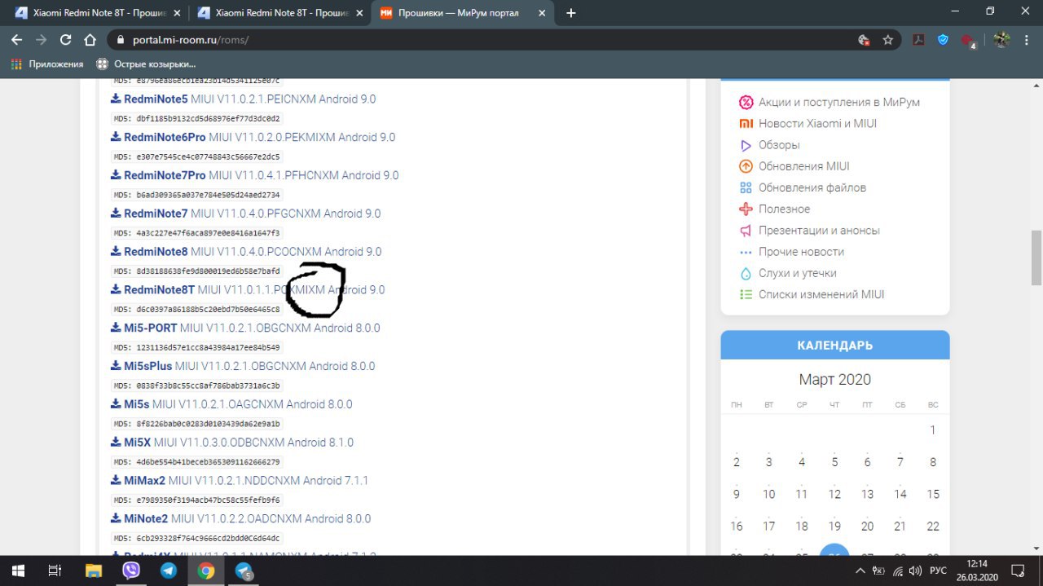Image resolution: width=1043 pixels, height=586 pixels.
Task: Click the Mi logo icon for Новости Xiaomi
Action: click(x=746, y=124)
